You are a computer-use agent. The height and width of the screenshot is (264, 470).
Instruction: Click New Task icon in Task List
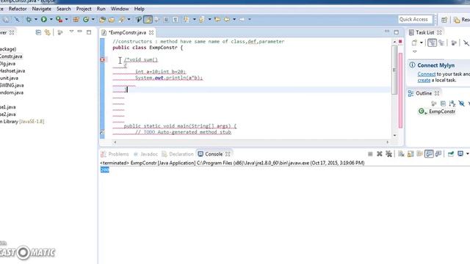coord(414,43)
